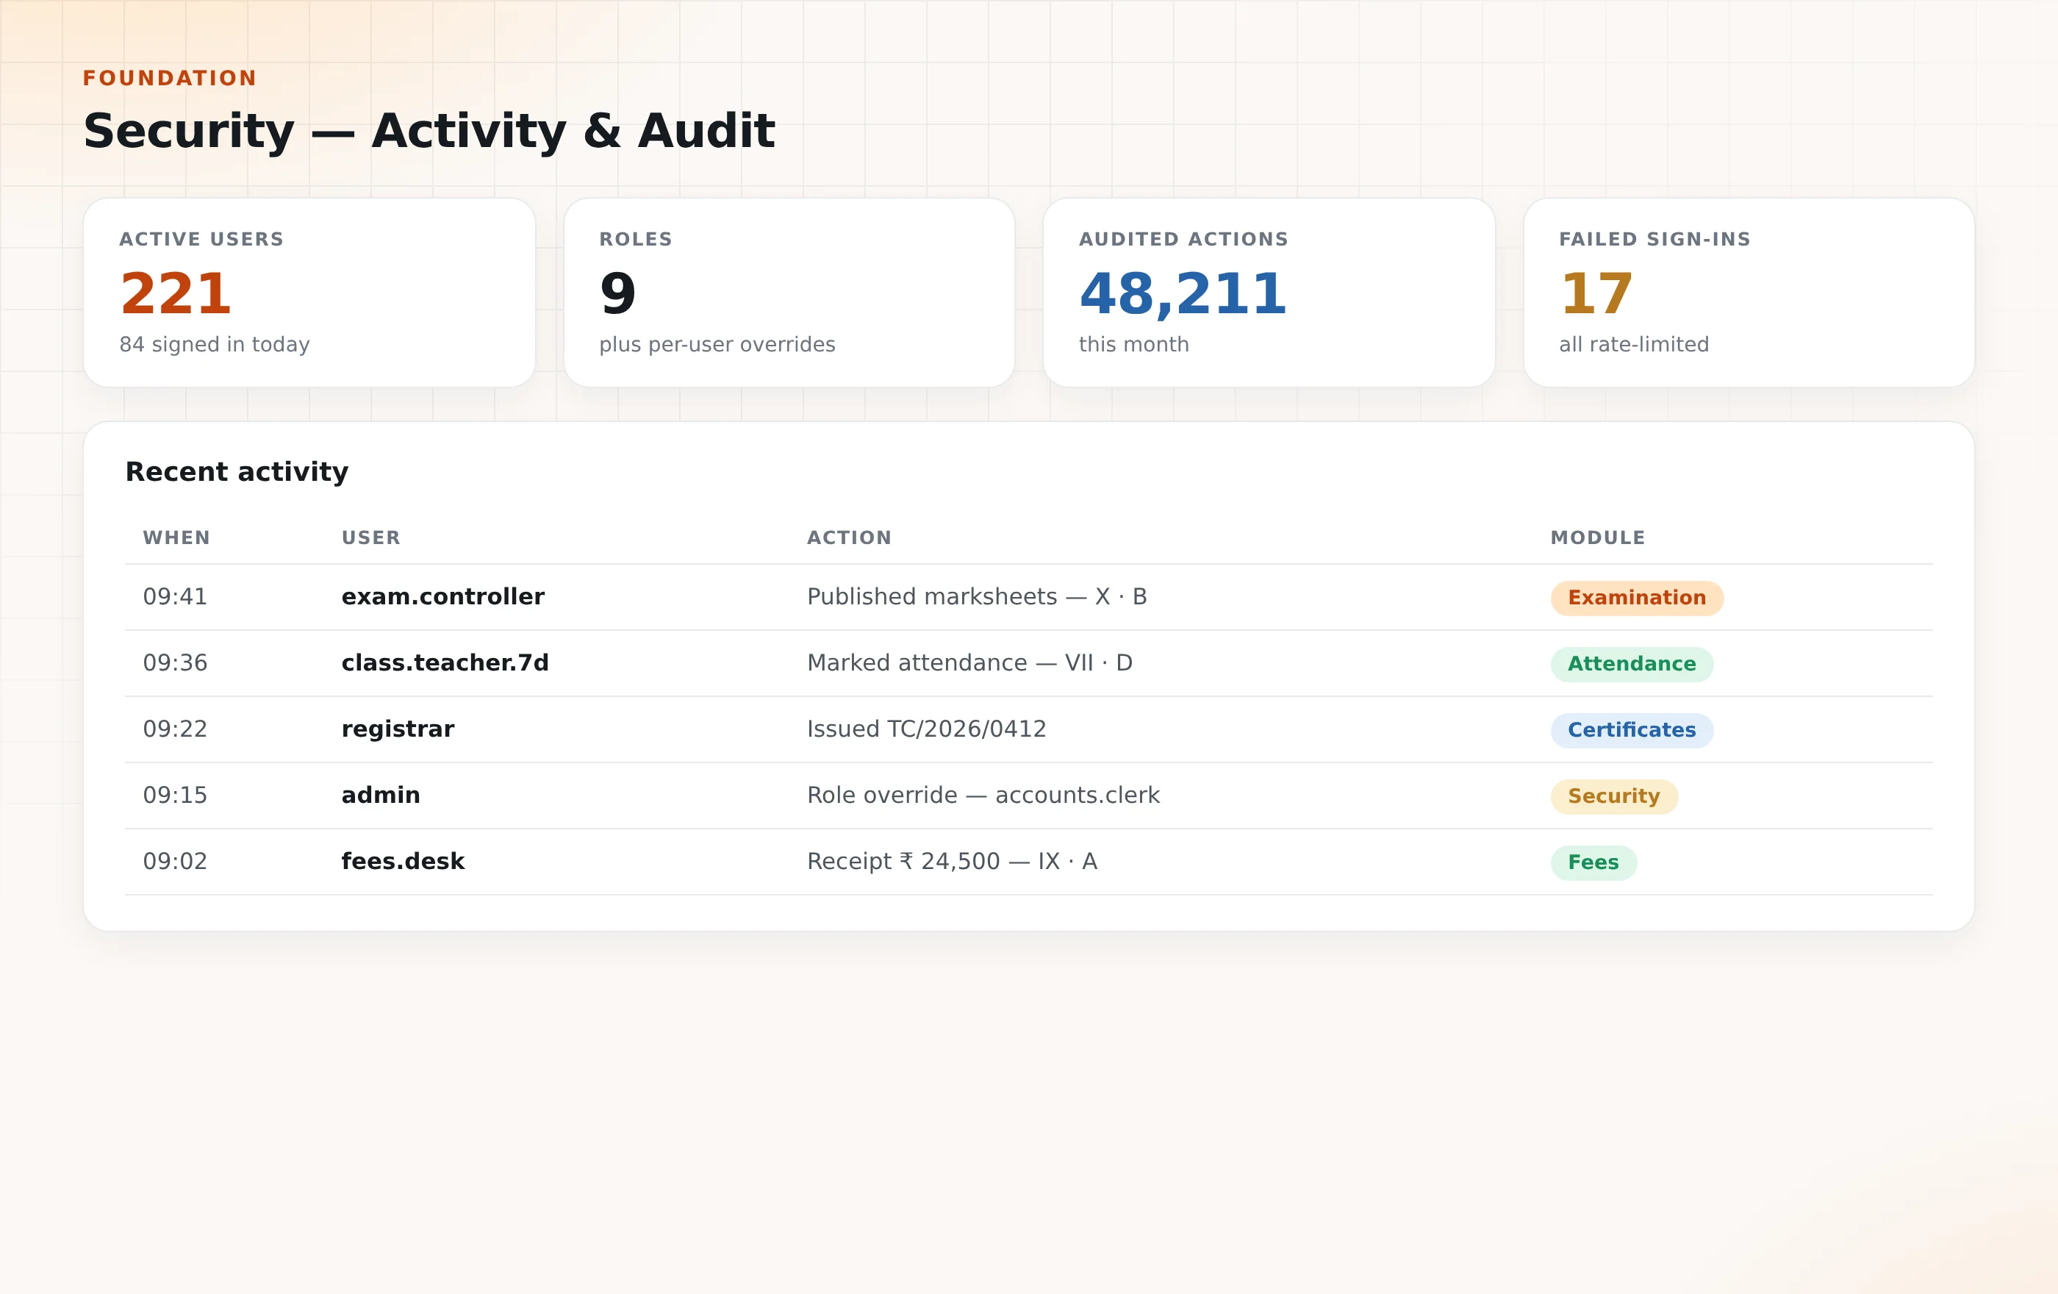The width and height of the screenshot is (2058, 1294).
Task: Open user class.teacher.7d
Action: (445, 662)
